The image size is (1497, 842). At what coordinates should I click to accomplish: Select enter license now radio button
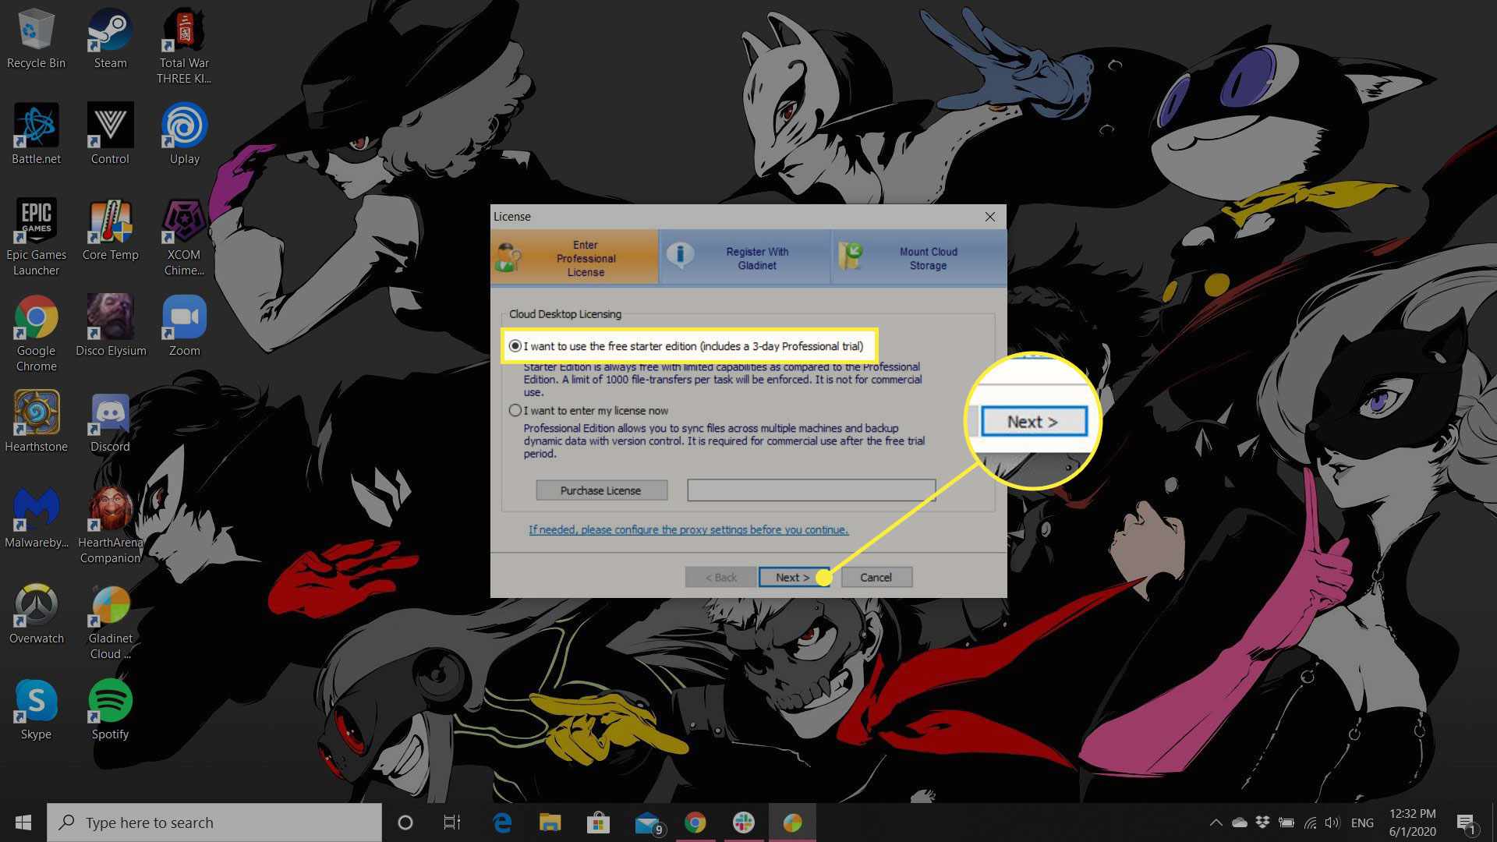coord(515,410)
